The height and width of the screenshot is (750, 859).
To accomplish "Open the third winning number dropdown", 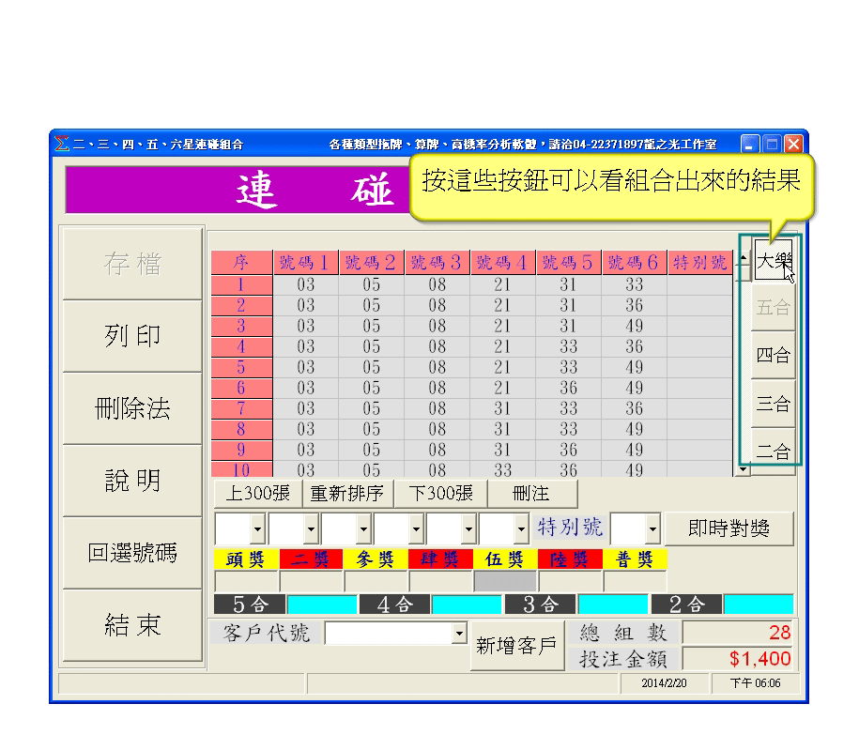I will pos(363,529).
